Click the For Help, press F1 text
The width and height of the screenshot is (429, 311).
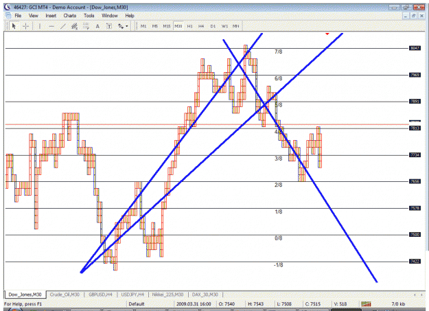click(23, 304)
